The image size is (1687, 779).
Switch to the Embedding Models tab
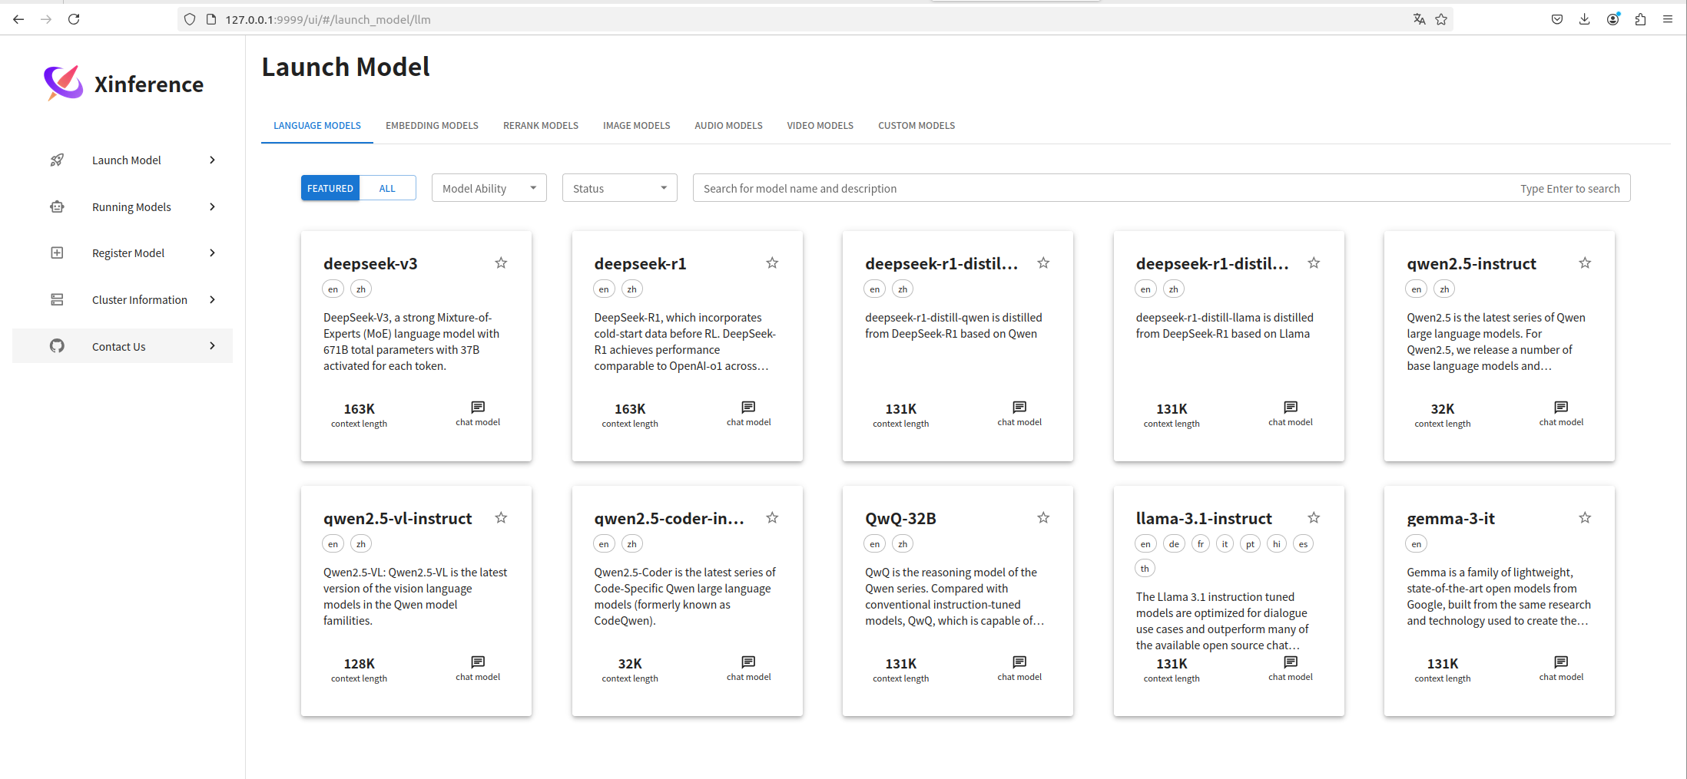(x=432, y=125)
